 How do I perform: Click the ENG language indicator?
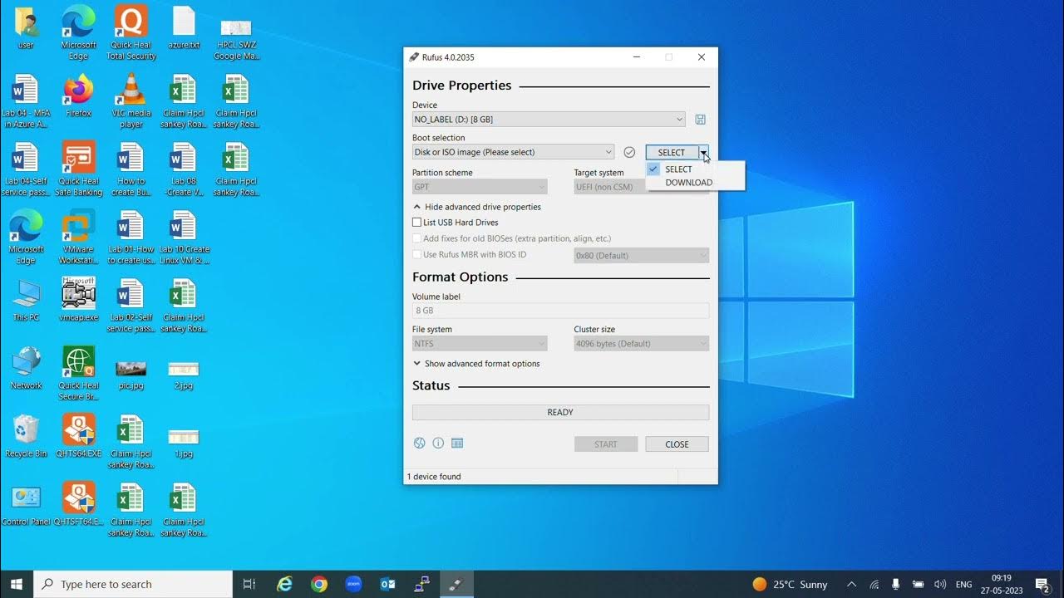coord(963,585)
